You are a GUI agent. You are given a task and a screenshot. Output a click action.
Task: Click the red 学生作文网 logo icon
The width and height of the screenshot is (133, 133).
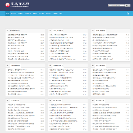pyautogui.click(x=7, y=5)
